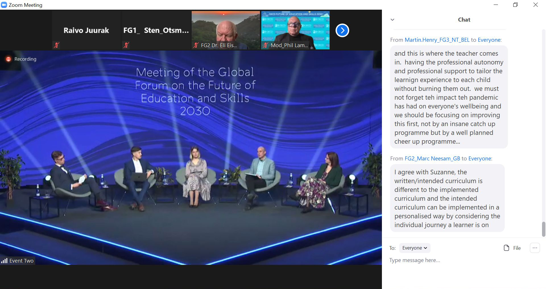Screen dimensions: 546x289
Task: Click the next participants arrow button
Action: (342, 30)
